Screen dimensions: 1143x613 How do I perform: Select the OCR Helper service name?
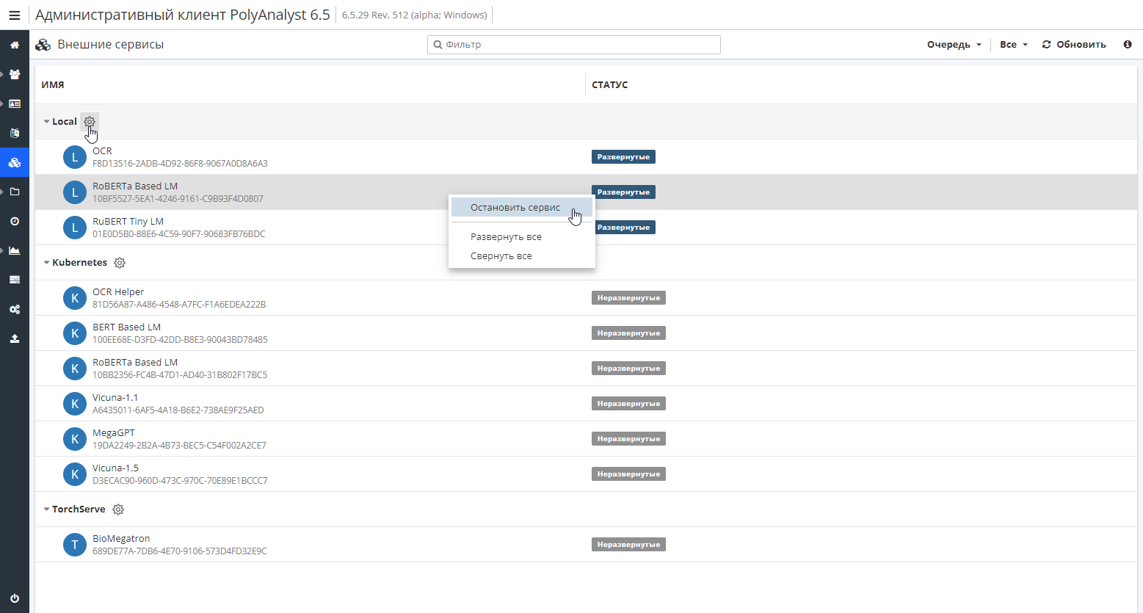click(118, 292)
